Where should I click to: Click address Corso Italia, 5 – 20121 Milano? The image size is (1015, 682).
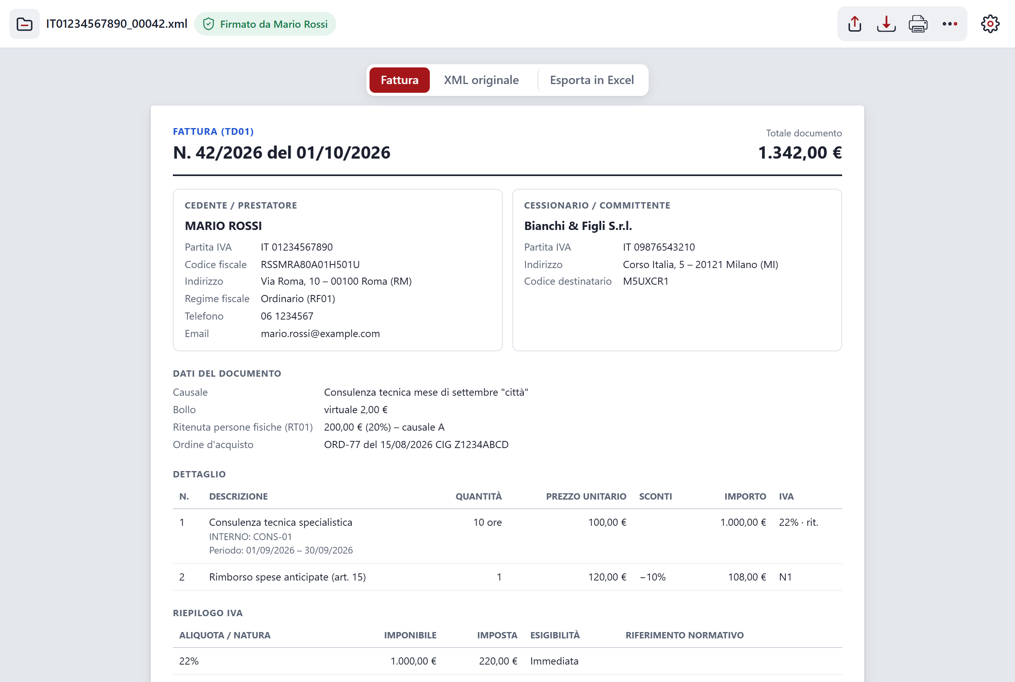(700, 264)
